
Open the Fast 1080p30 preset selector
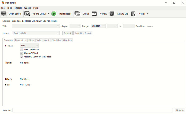point(36,33)
